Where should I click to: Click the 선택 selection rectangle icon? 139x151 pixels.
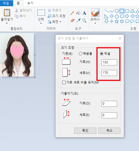tap(41, 13)
